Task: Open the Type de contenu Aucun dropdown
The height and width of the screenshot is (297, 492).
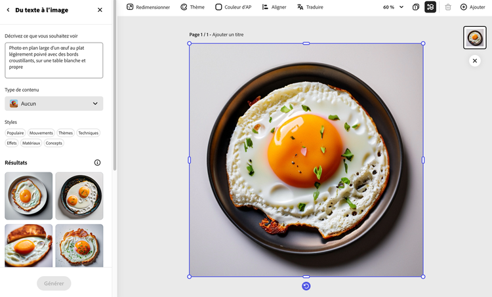Action: 54,104
